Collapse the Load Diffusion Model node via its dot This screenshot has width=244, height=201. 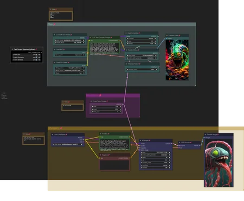[54, 35]
